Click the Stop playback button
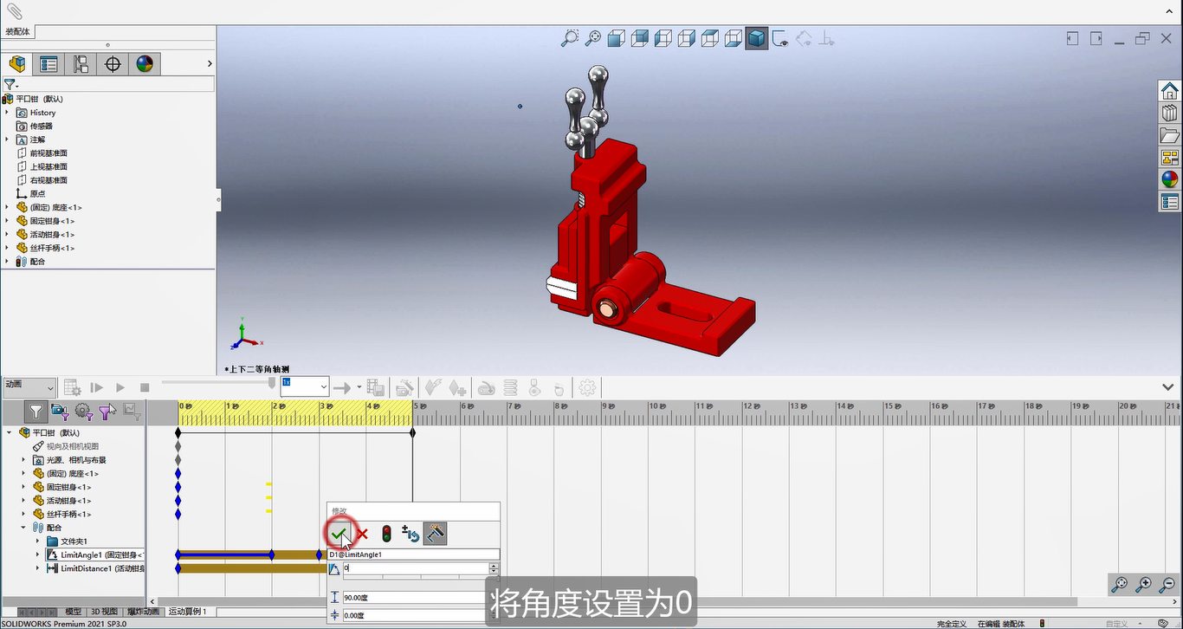1183x629 pixels. 145,387
